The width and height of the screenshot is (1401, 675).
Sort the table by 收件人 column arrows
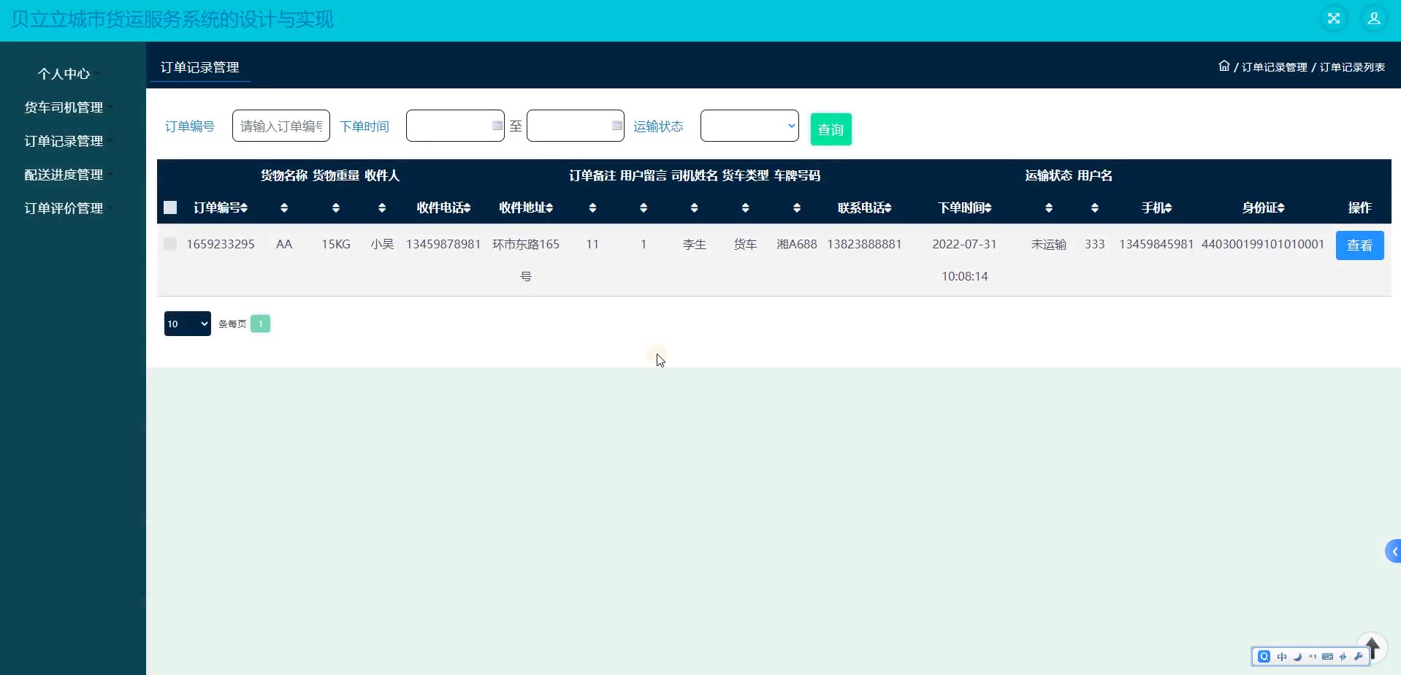(x=382, y=208)
